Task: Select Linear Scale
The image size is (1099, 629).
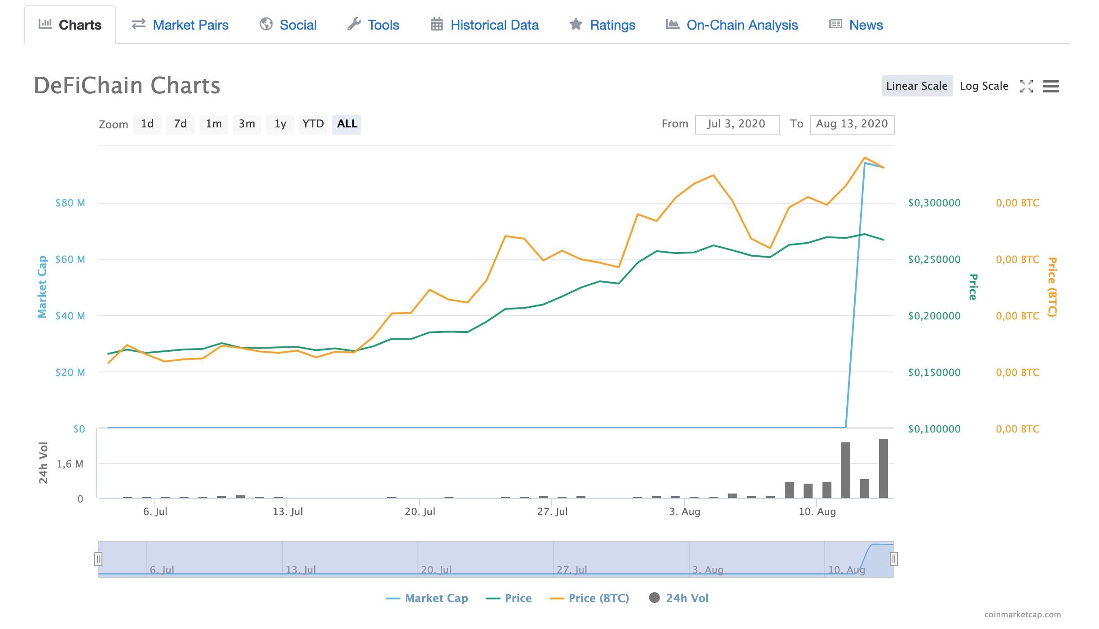Action: tap(917, 86)
